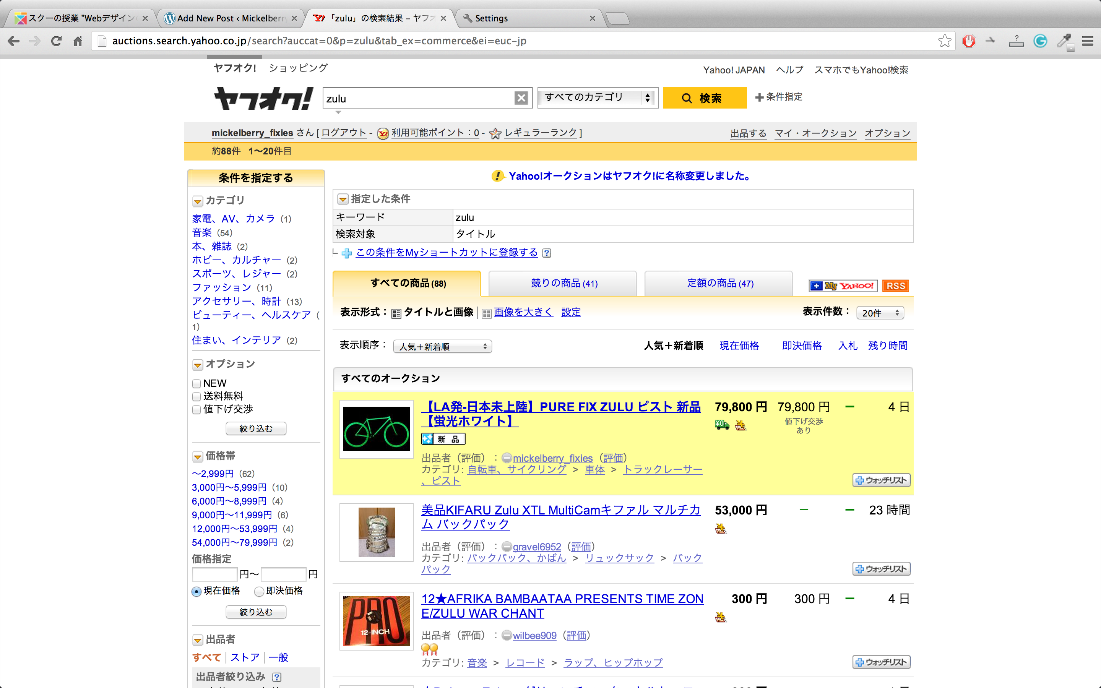Image resolution: width=1101 pixels, height=688 pixels.
Task: Enable the 送料無料 checkbox
Action: (196, 396)
